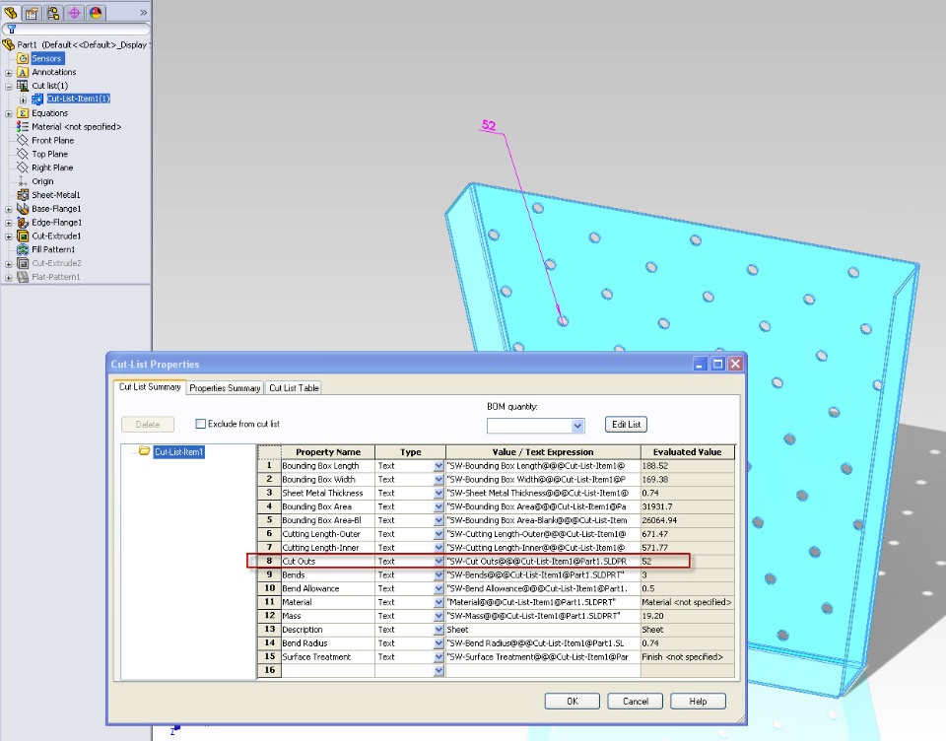Select Sheet-Metal1 feature icon

23,195
